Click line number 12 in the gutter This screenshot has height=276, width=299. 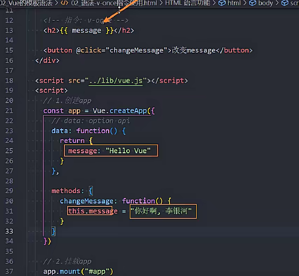point(9,20)
